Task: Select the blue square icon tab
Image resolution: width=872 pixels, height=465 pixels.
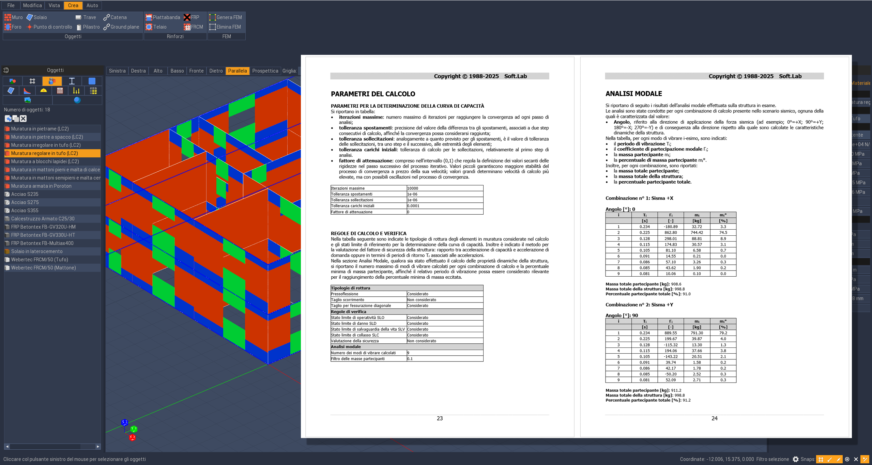Action: click(x=92, y=81)
